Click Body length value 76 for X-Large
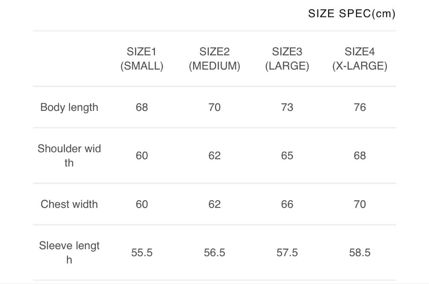 tap(359, 107)
